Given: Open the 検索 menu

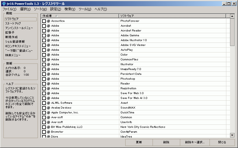Looking at the screenshot, I should tap(70, 9).
